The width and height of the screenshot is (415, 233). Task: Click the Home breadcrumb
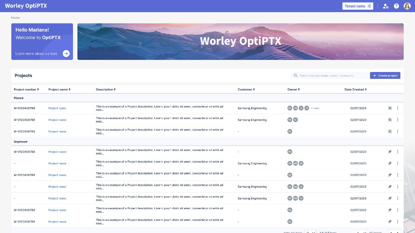point(15,18)
